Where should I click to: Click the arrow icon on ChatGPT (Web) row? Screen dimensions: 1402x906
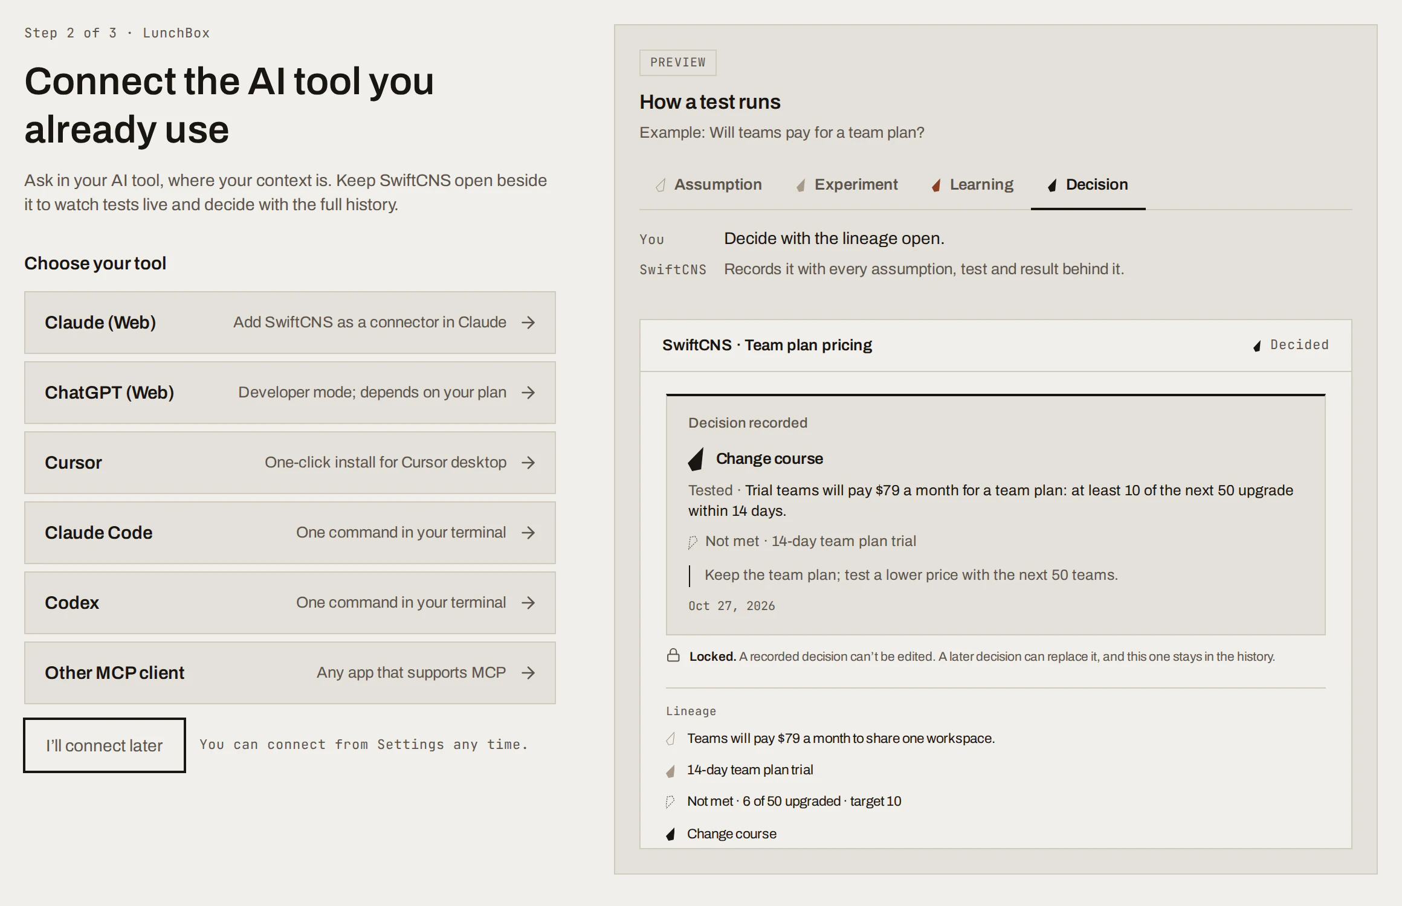click(x=528, y=393)
